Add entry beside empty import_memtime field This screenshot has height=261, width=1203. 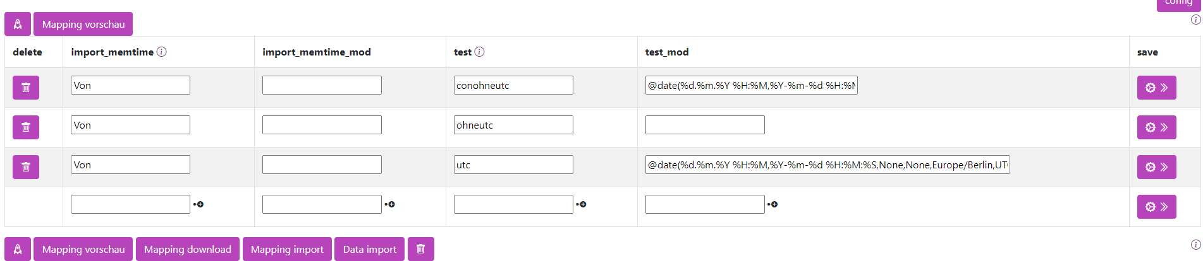(x=198, y=204)
